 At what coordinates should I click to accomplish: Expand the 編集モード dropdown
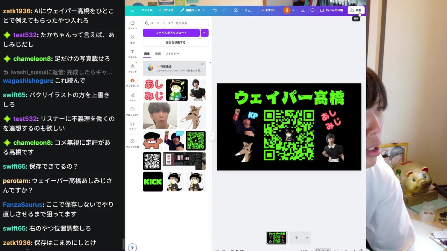point(193,10)
